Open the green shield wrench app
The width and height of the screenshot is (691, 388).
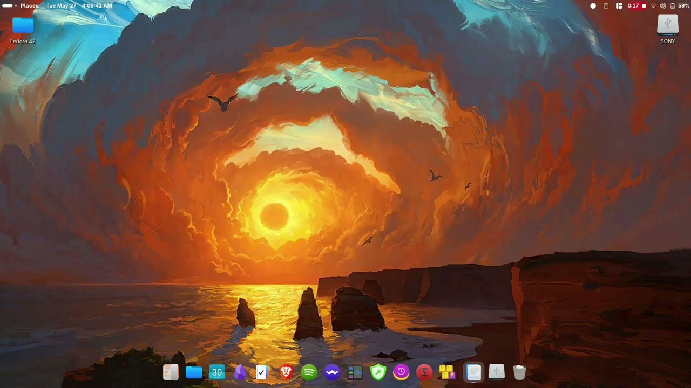(x=378, y=372)
